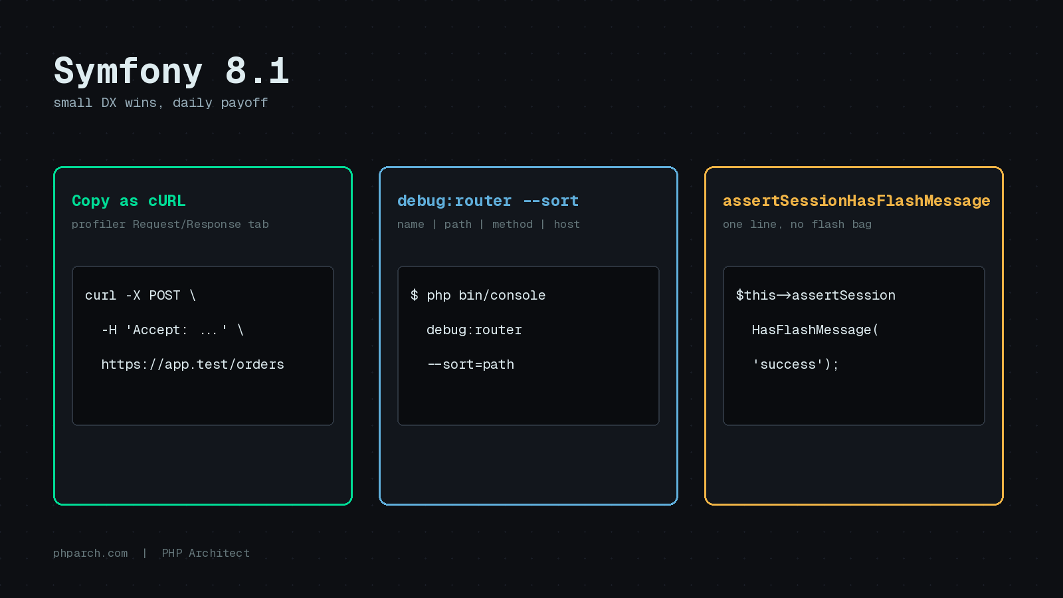Screen dimensions: 1063x598
Task: Click 'one line, no flash bag' caption
Action: (x=797, y=225)
